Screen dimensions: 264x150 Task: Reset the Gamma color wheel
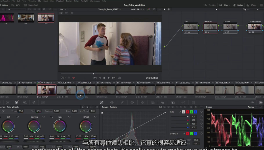tap(43, 117)
